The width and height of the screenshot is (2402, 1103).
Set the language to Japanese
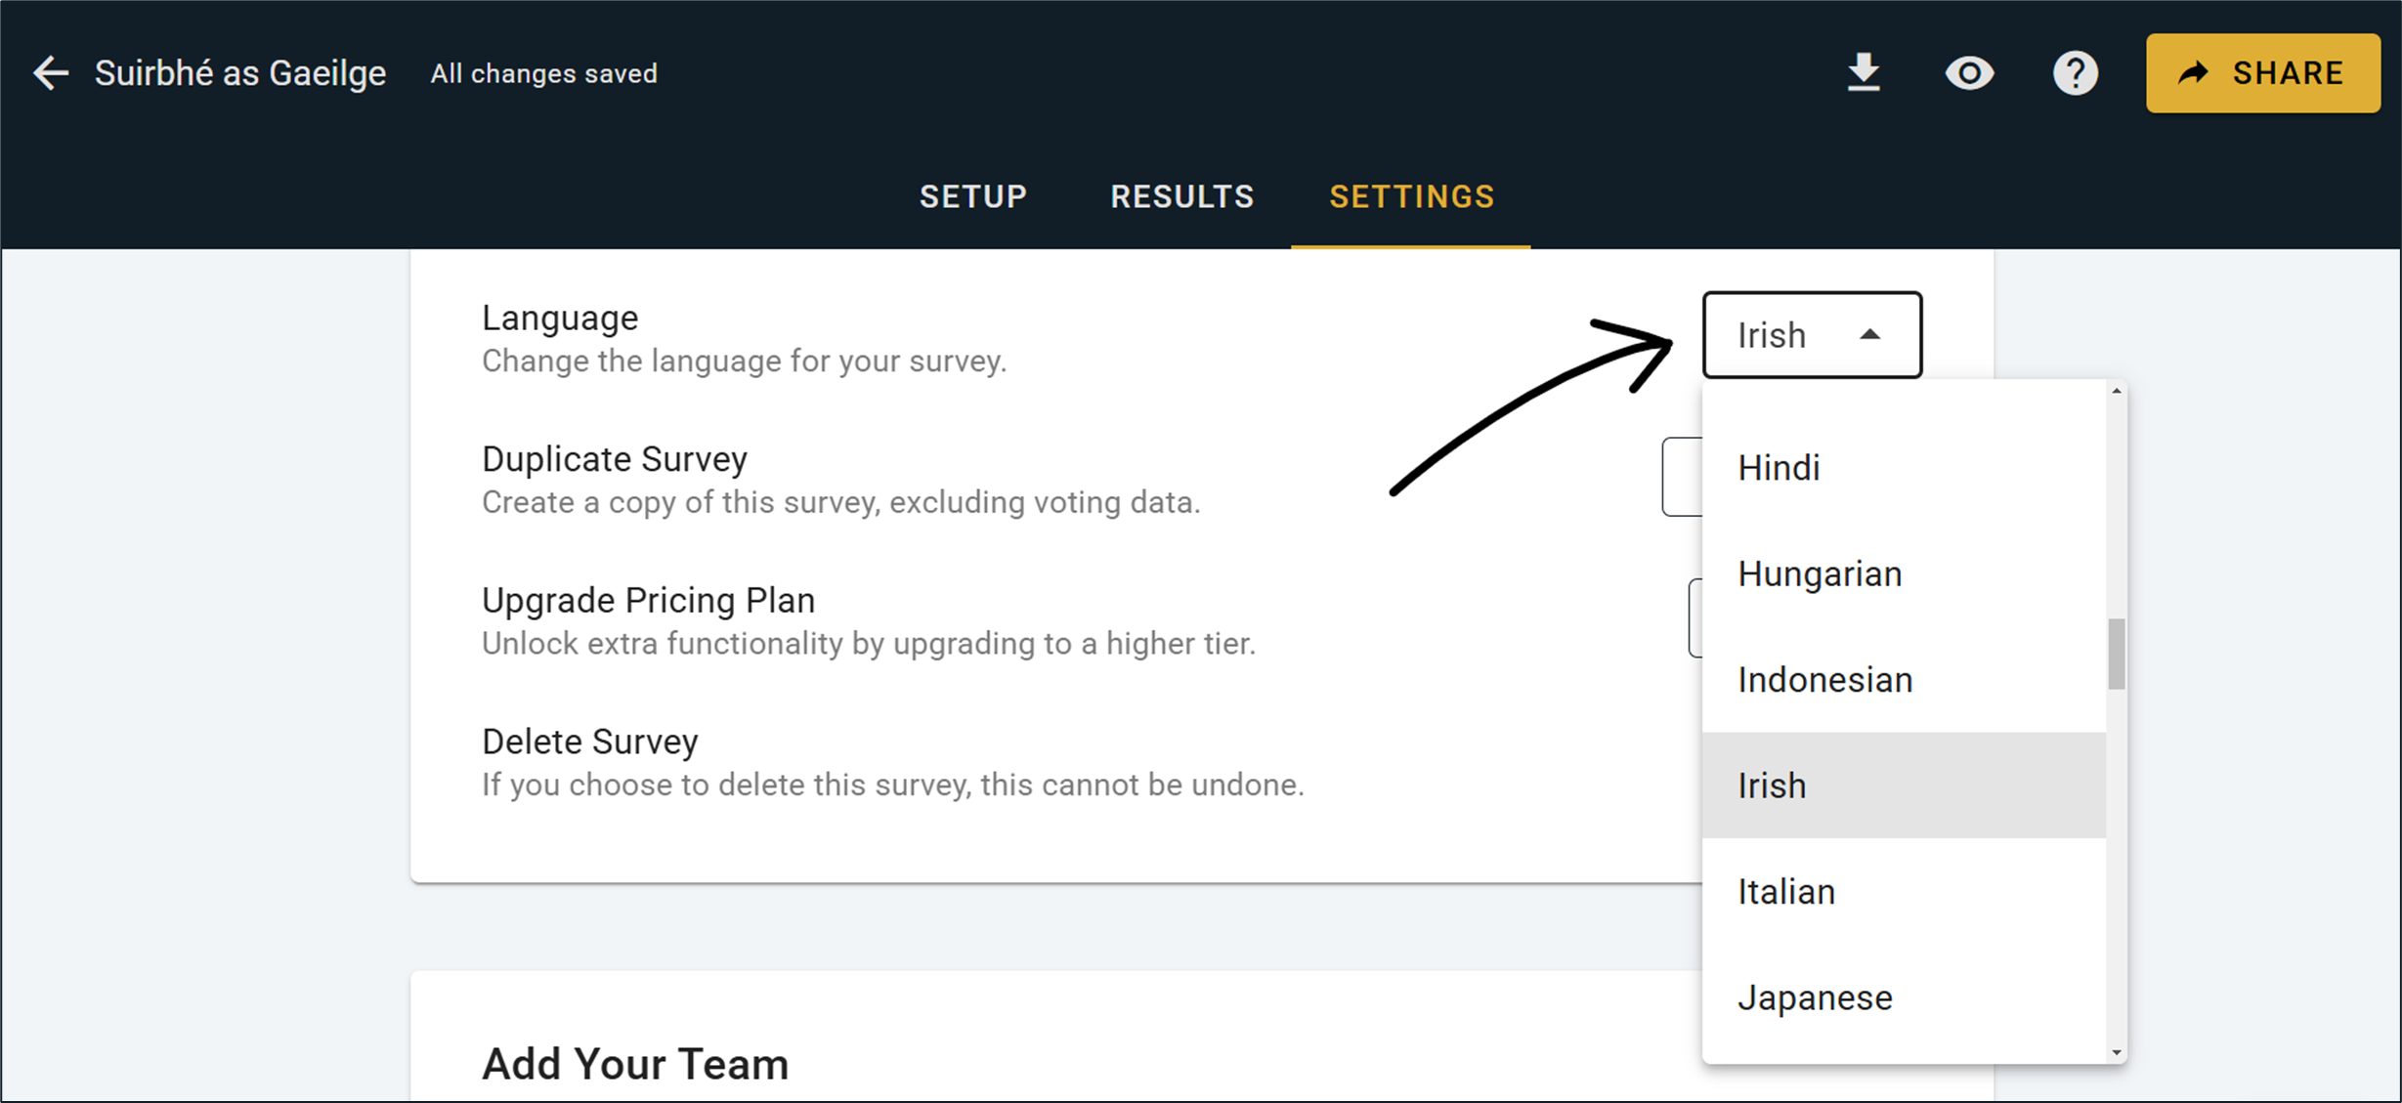1815,997
